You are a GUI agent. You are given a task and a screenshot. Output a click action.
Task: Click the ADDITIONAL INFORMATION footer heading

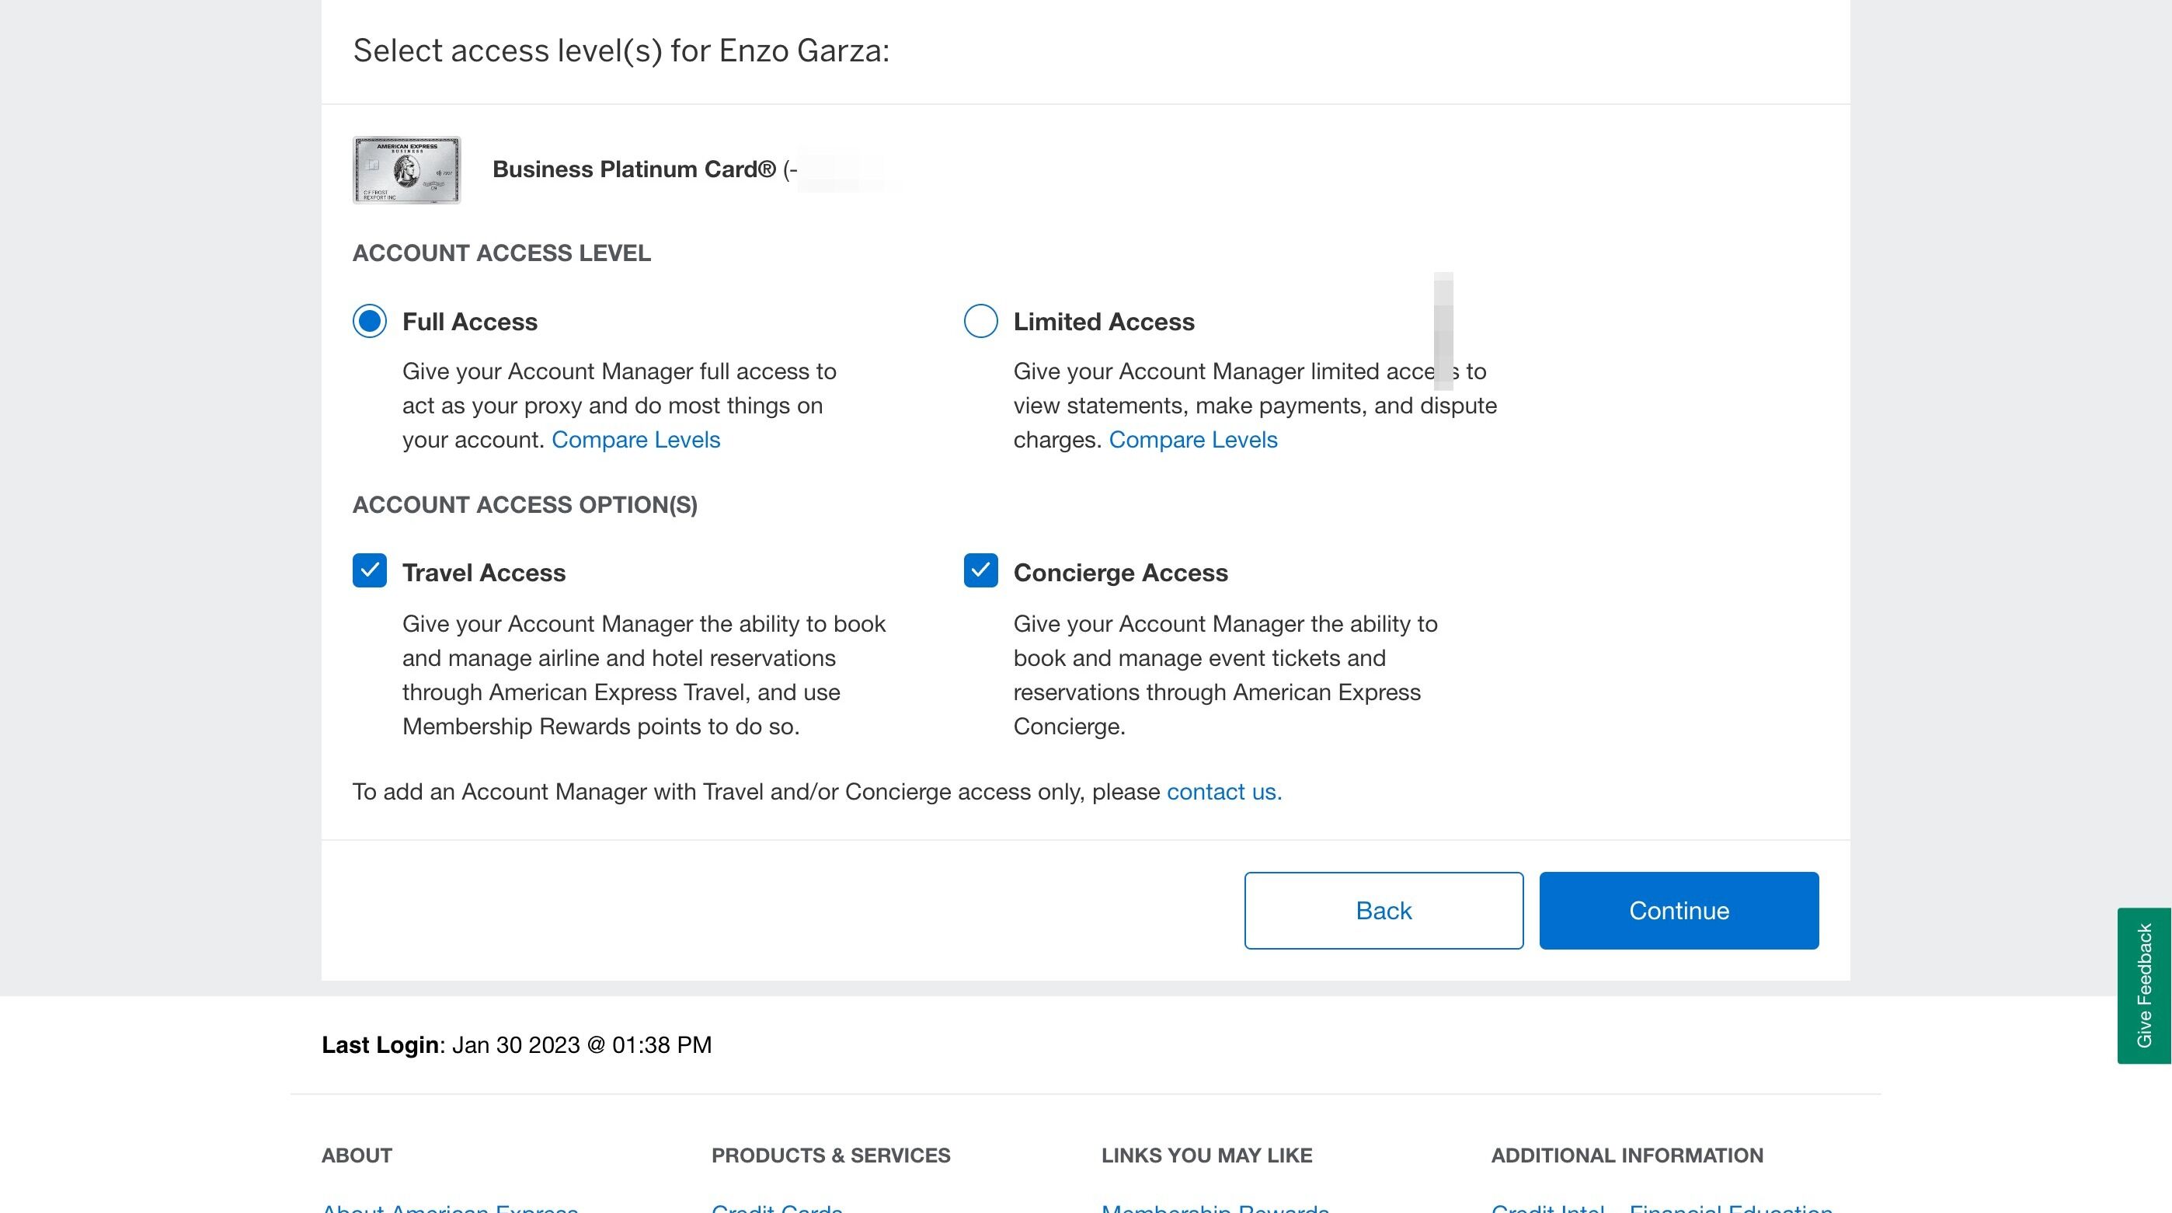[x=1627, y=1155]
